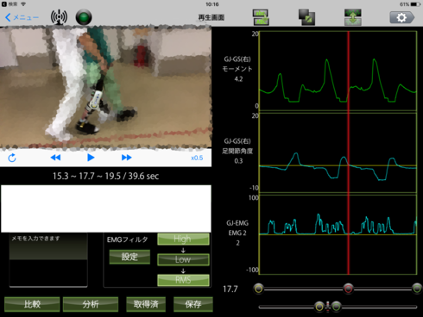
Task: Tap the 取得済 button
Action: pos(146,304)
